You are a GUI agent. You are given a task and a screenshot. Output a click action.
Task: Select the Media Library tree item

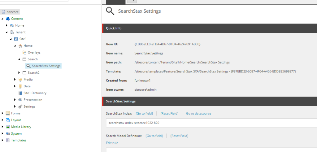(x=21, y=127)
